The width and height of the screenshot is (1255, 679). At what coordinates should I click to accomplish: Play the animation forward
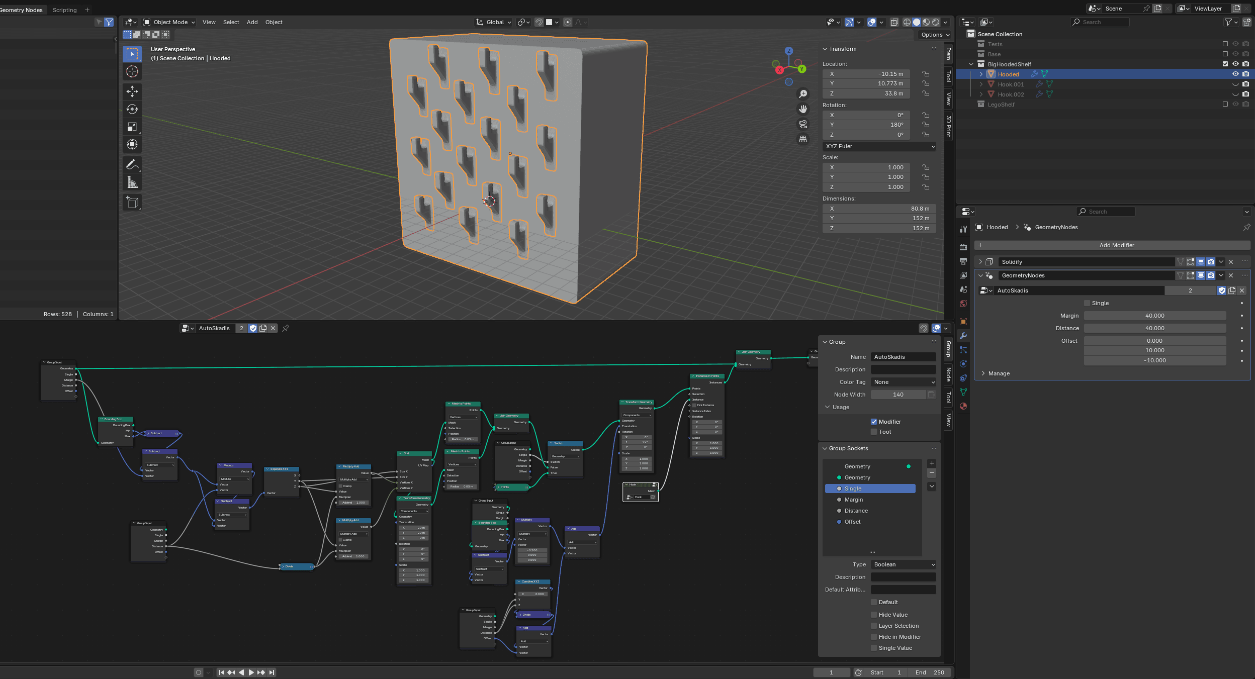(251, 672)
